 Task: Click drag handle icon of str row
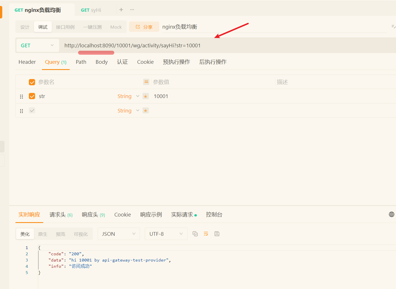(21, 97)
